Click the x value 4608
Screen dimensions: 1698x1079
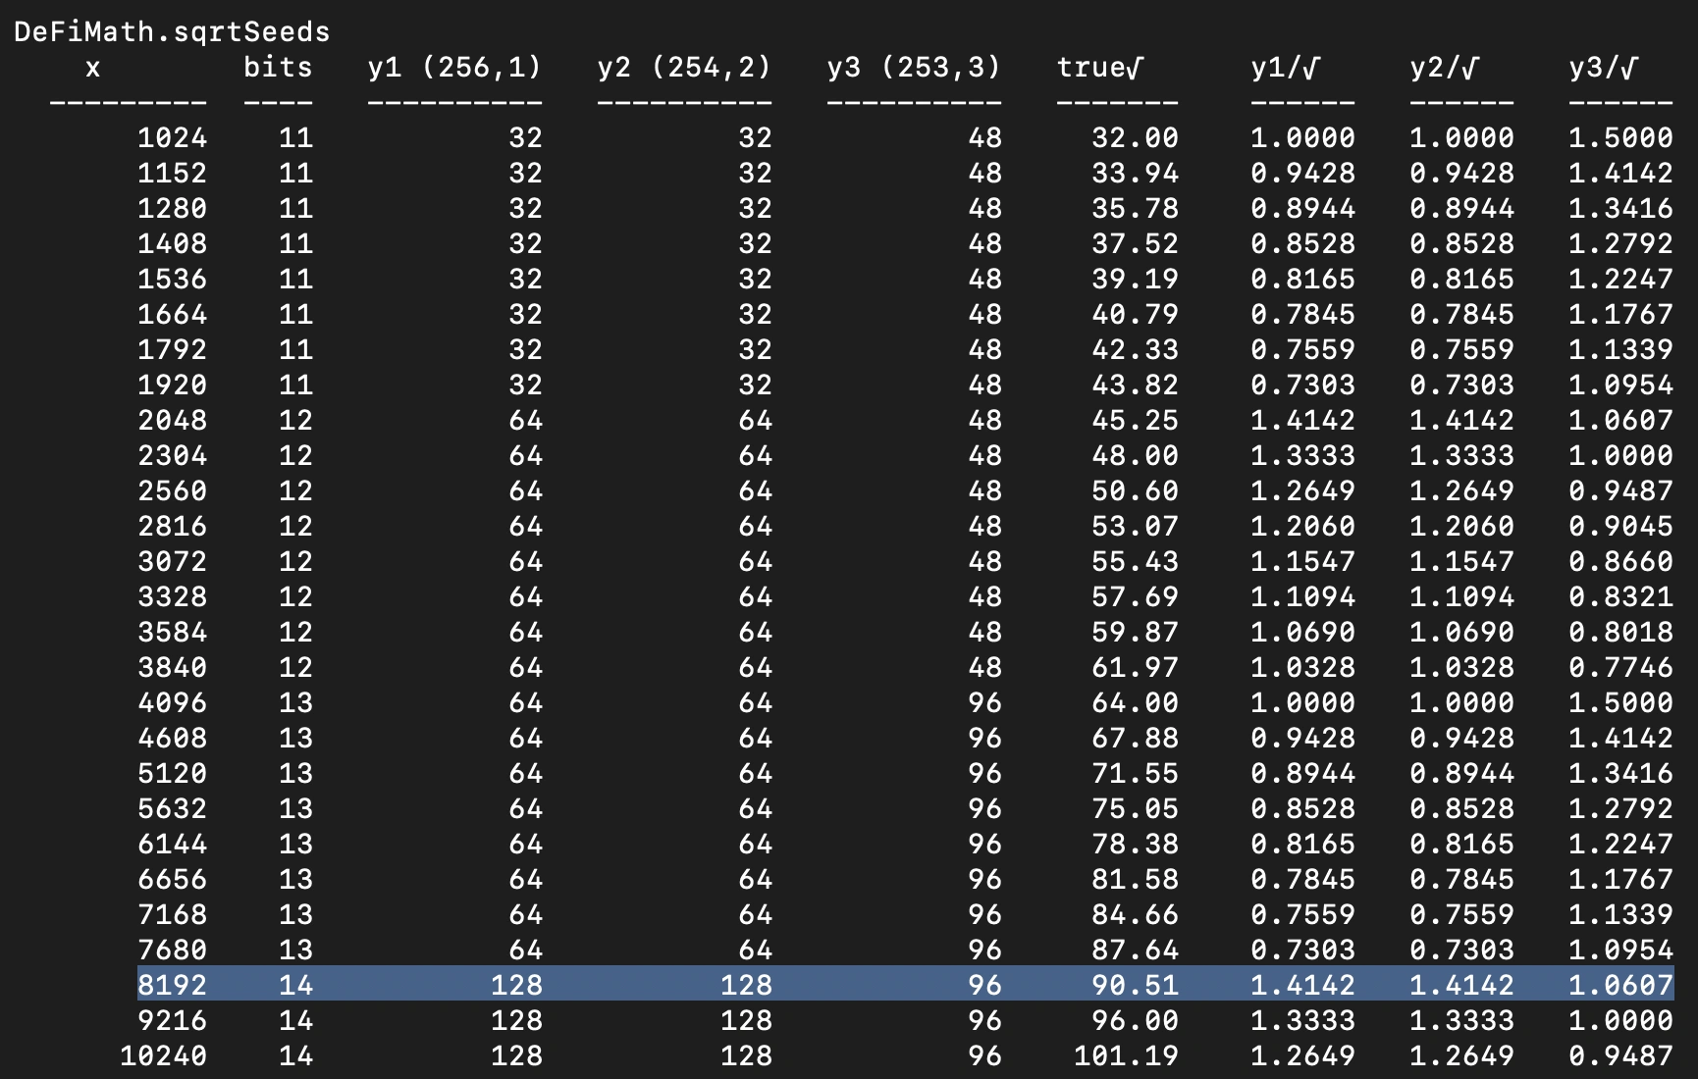pyautogui.click(x=172, y=739)
